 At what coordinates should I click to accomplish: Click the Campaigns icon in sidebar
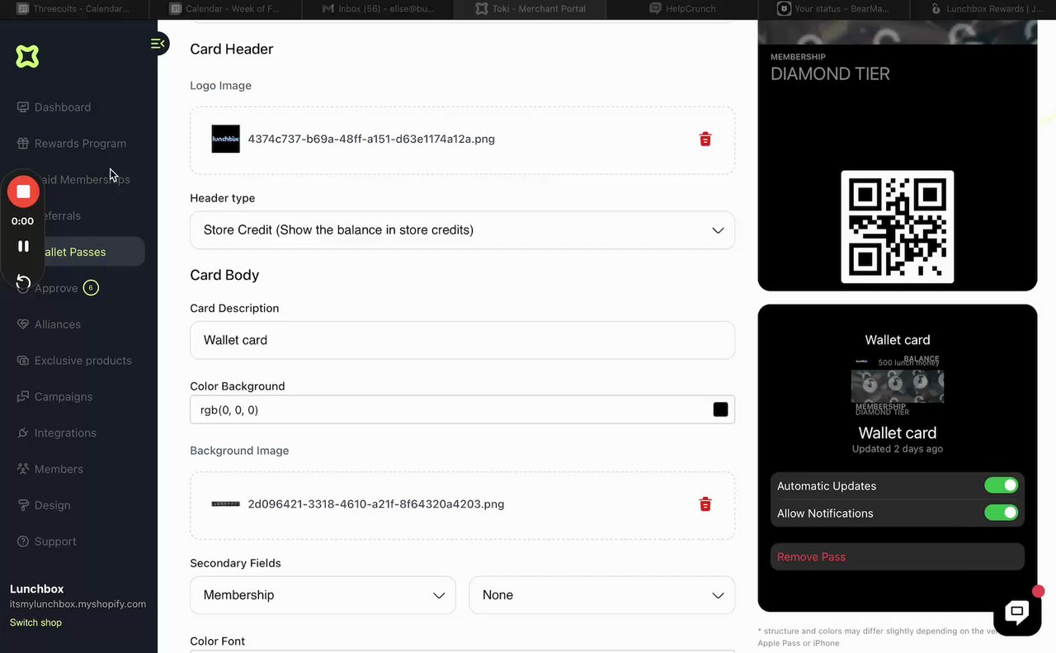point(23,397)
